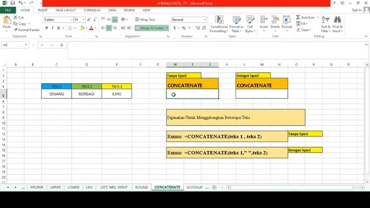Click the AutoSum sigma icon
Viewport: 370px width, 208px height.
point(298,17)
